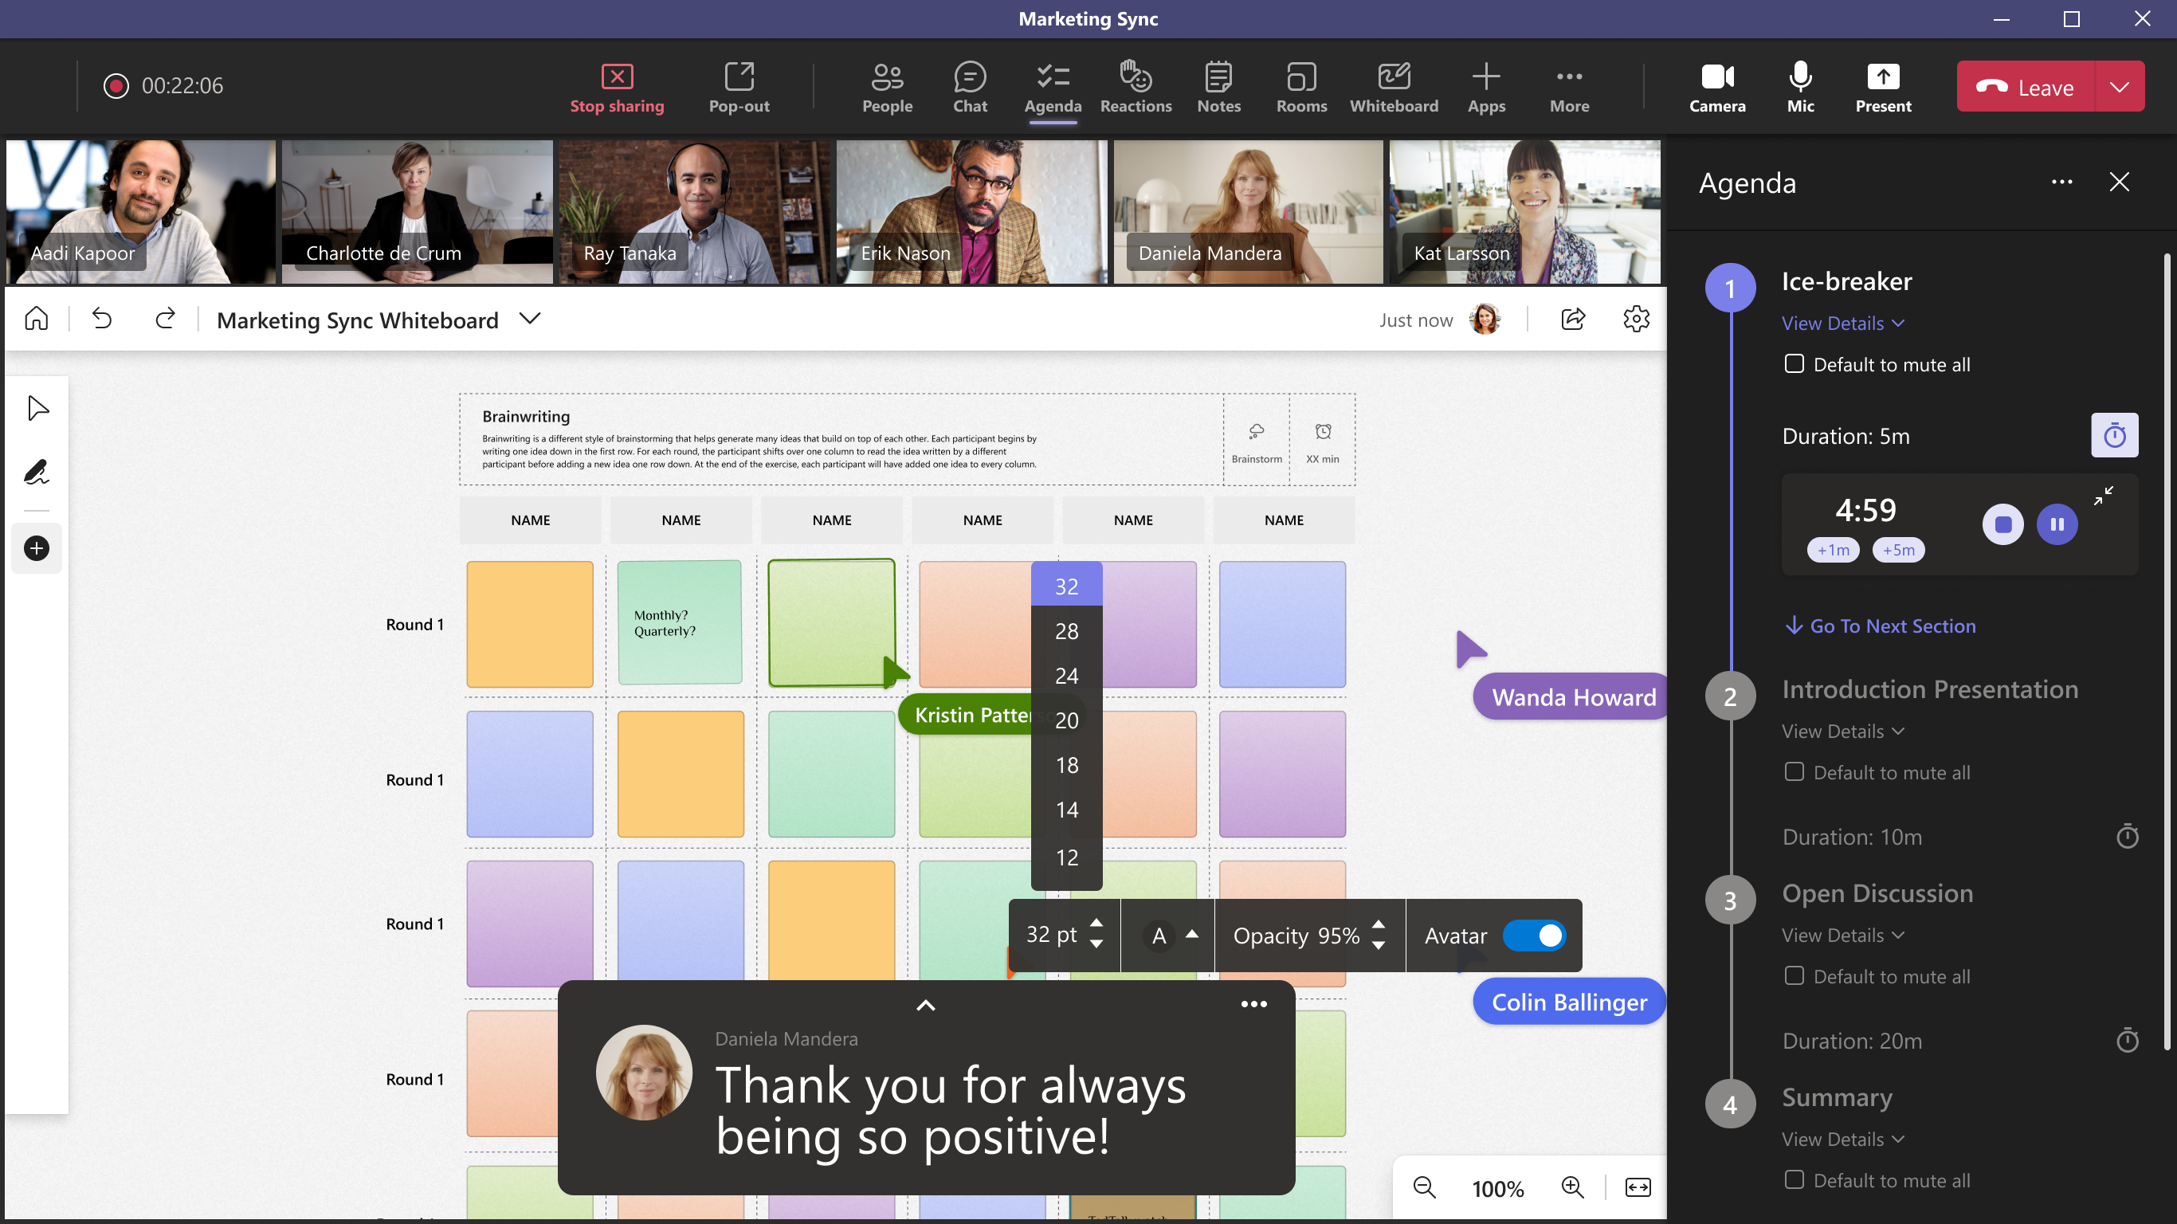Expand View Details under Summary

coord(1842,1139)
